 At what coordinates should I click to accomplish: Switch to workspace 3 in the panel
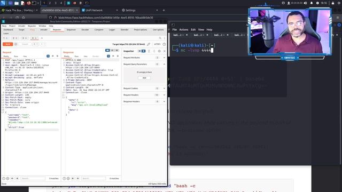(56, 3)
